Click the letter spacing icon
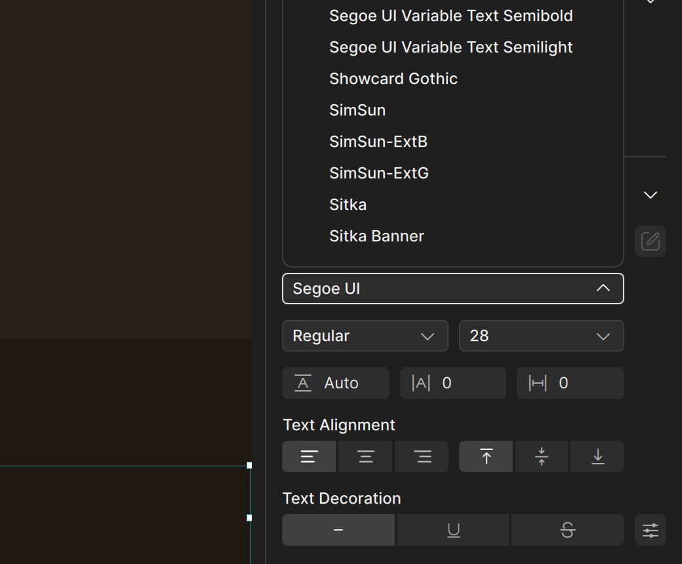The height and width of the screenshot is (564, 682). pyautogui.click(x=420, y=383)
